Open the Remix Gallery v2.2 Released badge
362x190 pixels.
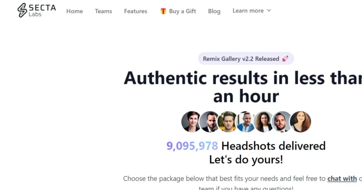pyautogui.click(x=246, y=59)
